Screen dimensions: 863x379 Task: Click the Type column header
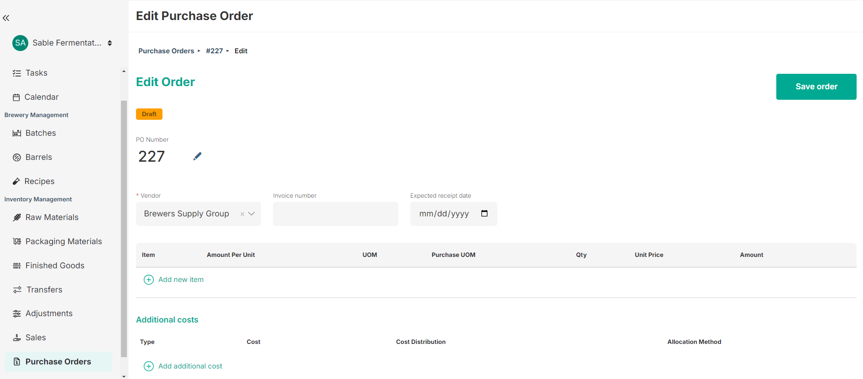coord(147,342)
